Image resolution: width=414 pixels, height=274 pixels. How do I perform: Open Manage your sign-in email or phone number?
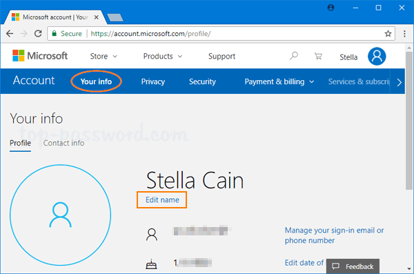(x=334, y=235)
